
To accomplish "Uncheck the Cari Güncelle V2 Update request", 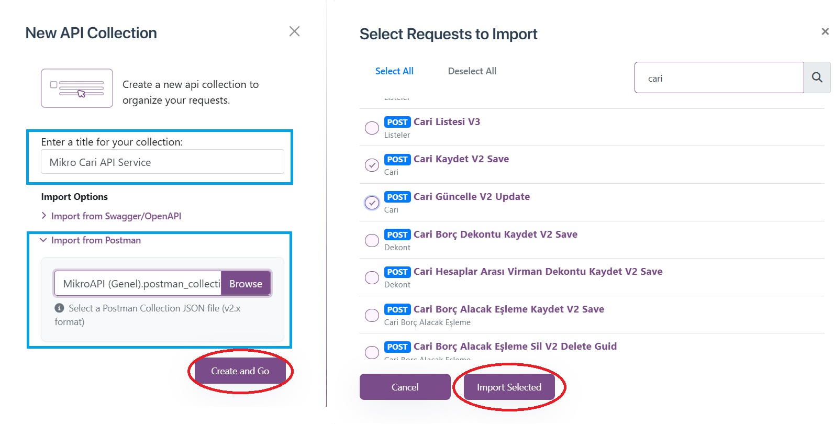I will (372, 203).
